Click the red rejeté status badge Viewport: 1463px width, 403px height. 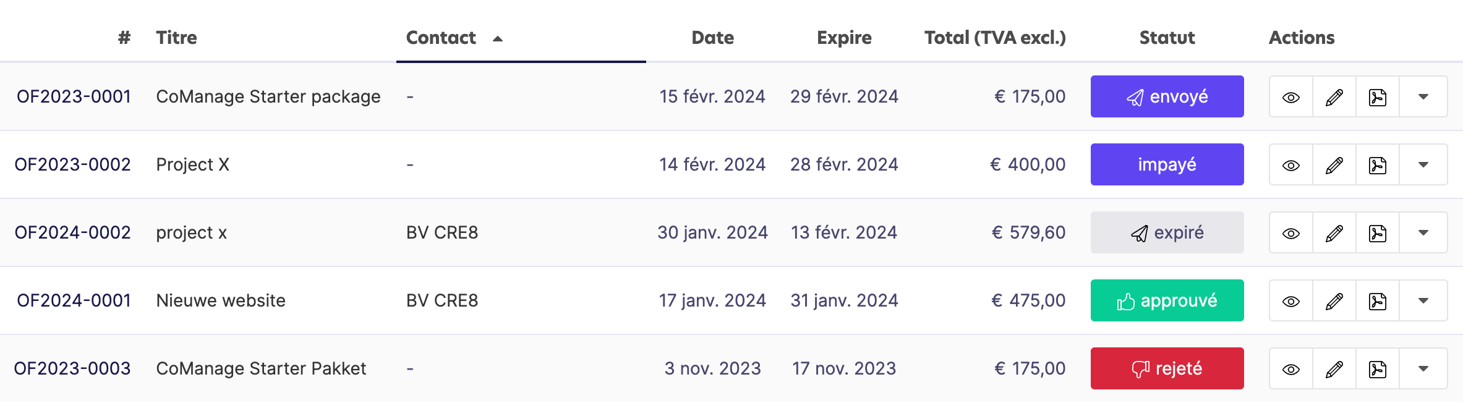point(1167,368)
